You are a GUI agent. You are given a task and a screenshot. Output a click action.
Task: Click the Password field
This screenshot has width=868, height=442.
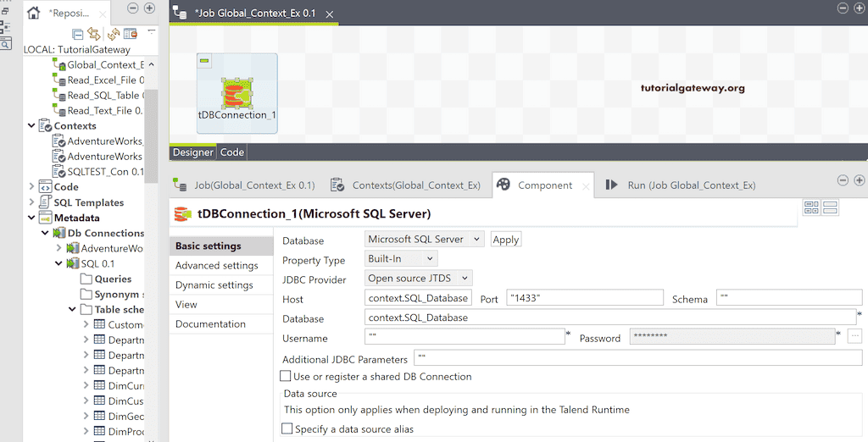click(732, 336)
